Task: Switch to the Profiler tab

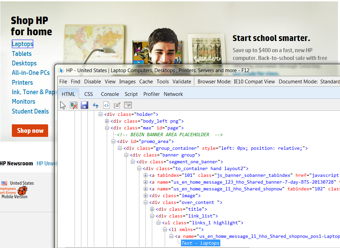Action: [151, 94]
